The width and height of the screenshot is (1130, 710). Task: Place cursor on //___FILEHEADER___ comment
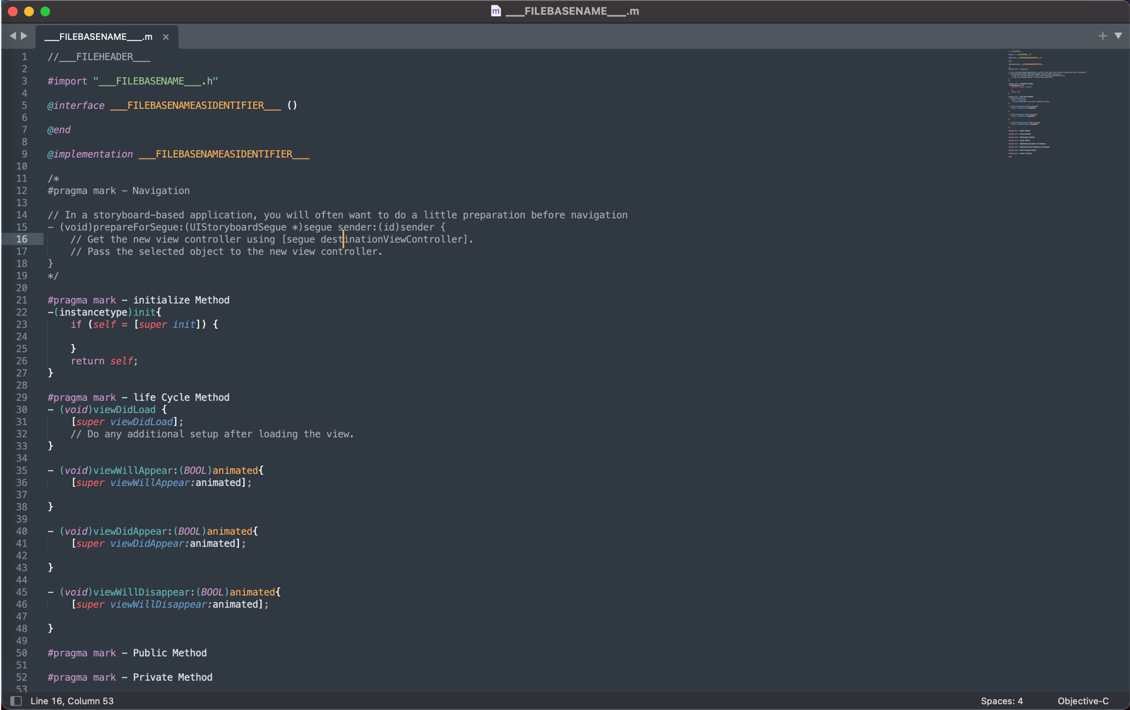[x=99, y=57]
